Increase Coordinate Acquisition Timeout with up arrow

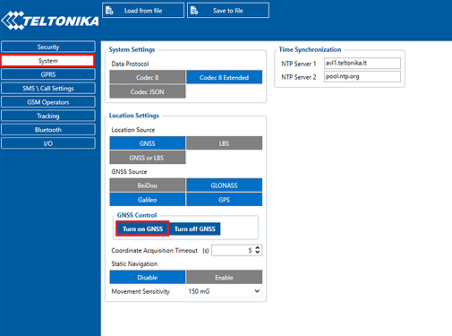pyautogui.click(x=258, y=247)
